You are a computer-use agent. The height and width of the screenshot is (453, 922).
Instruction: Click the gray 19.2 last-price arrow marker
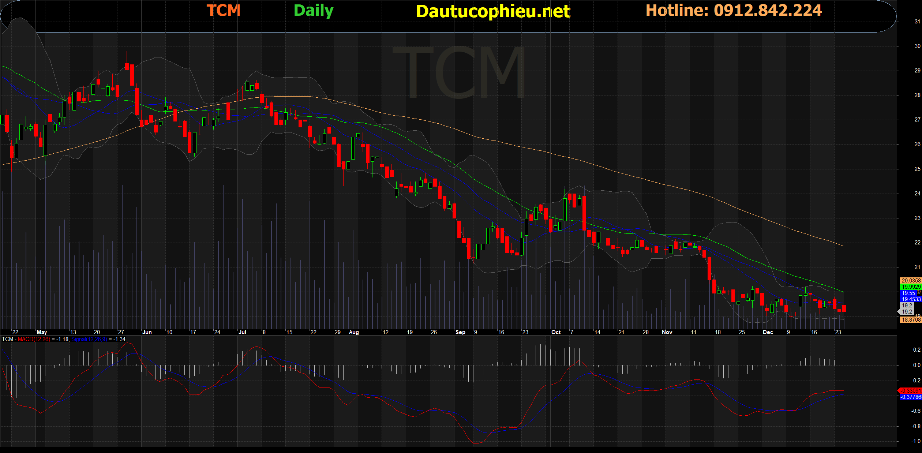click(x=906, y=312)
